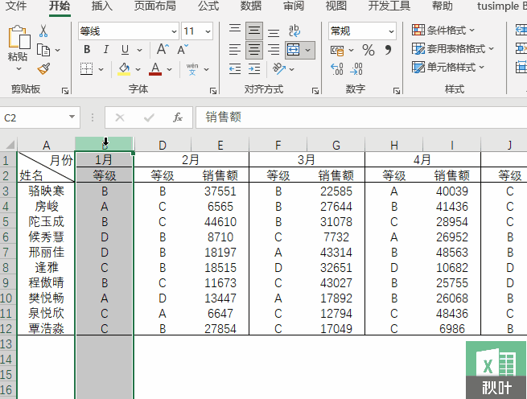The image size is (527, 399).
Task: Open fill color dropdown arrow
Action: point(138,69)
